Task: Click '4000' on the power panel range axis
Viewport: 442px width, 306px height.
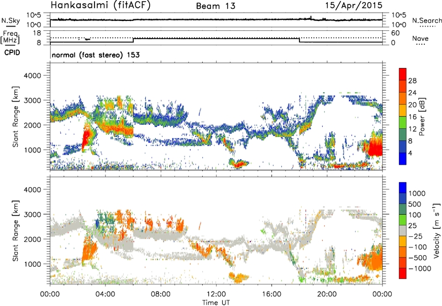Action: 34,76
